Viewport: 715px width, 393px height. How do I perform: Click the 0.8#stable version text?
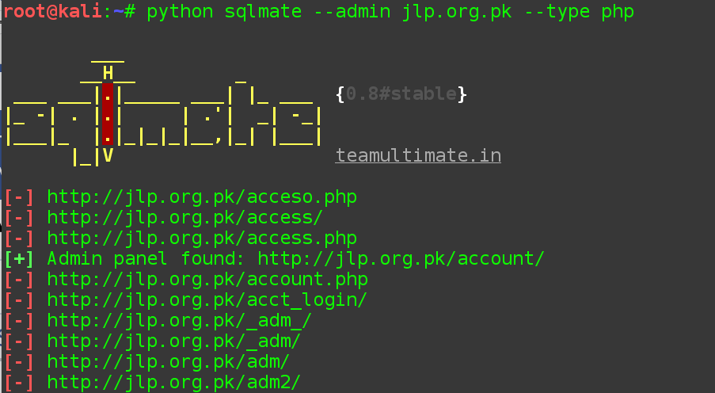pos(401,94)
